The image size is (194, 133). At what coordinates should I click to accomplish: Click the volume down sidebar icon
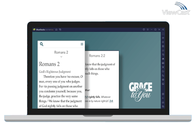(163, 42)
